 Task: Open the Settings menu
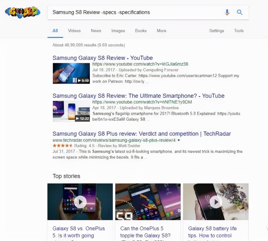(217, 31)
